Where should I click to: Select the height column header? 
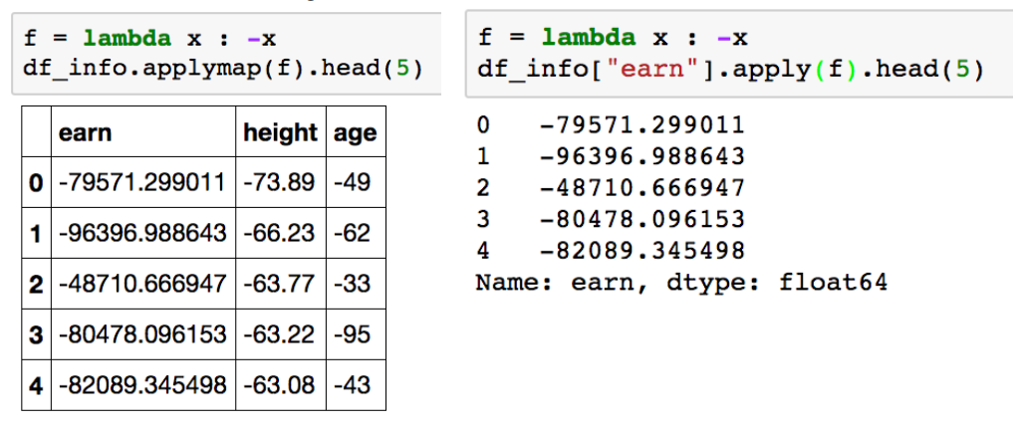[281, 131]
